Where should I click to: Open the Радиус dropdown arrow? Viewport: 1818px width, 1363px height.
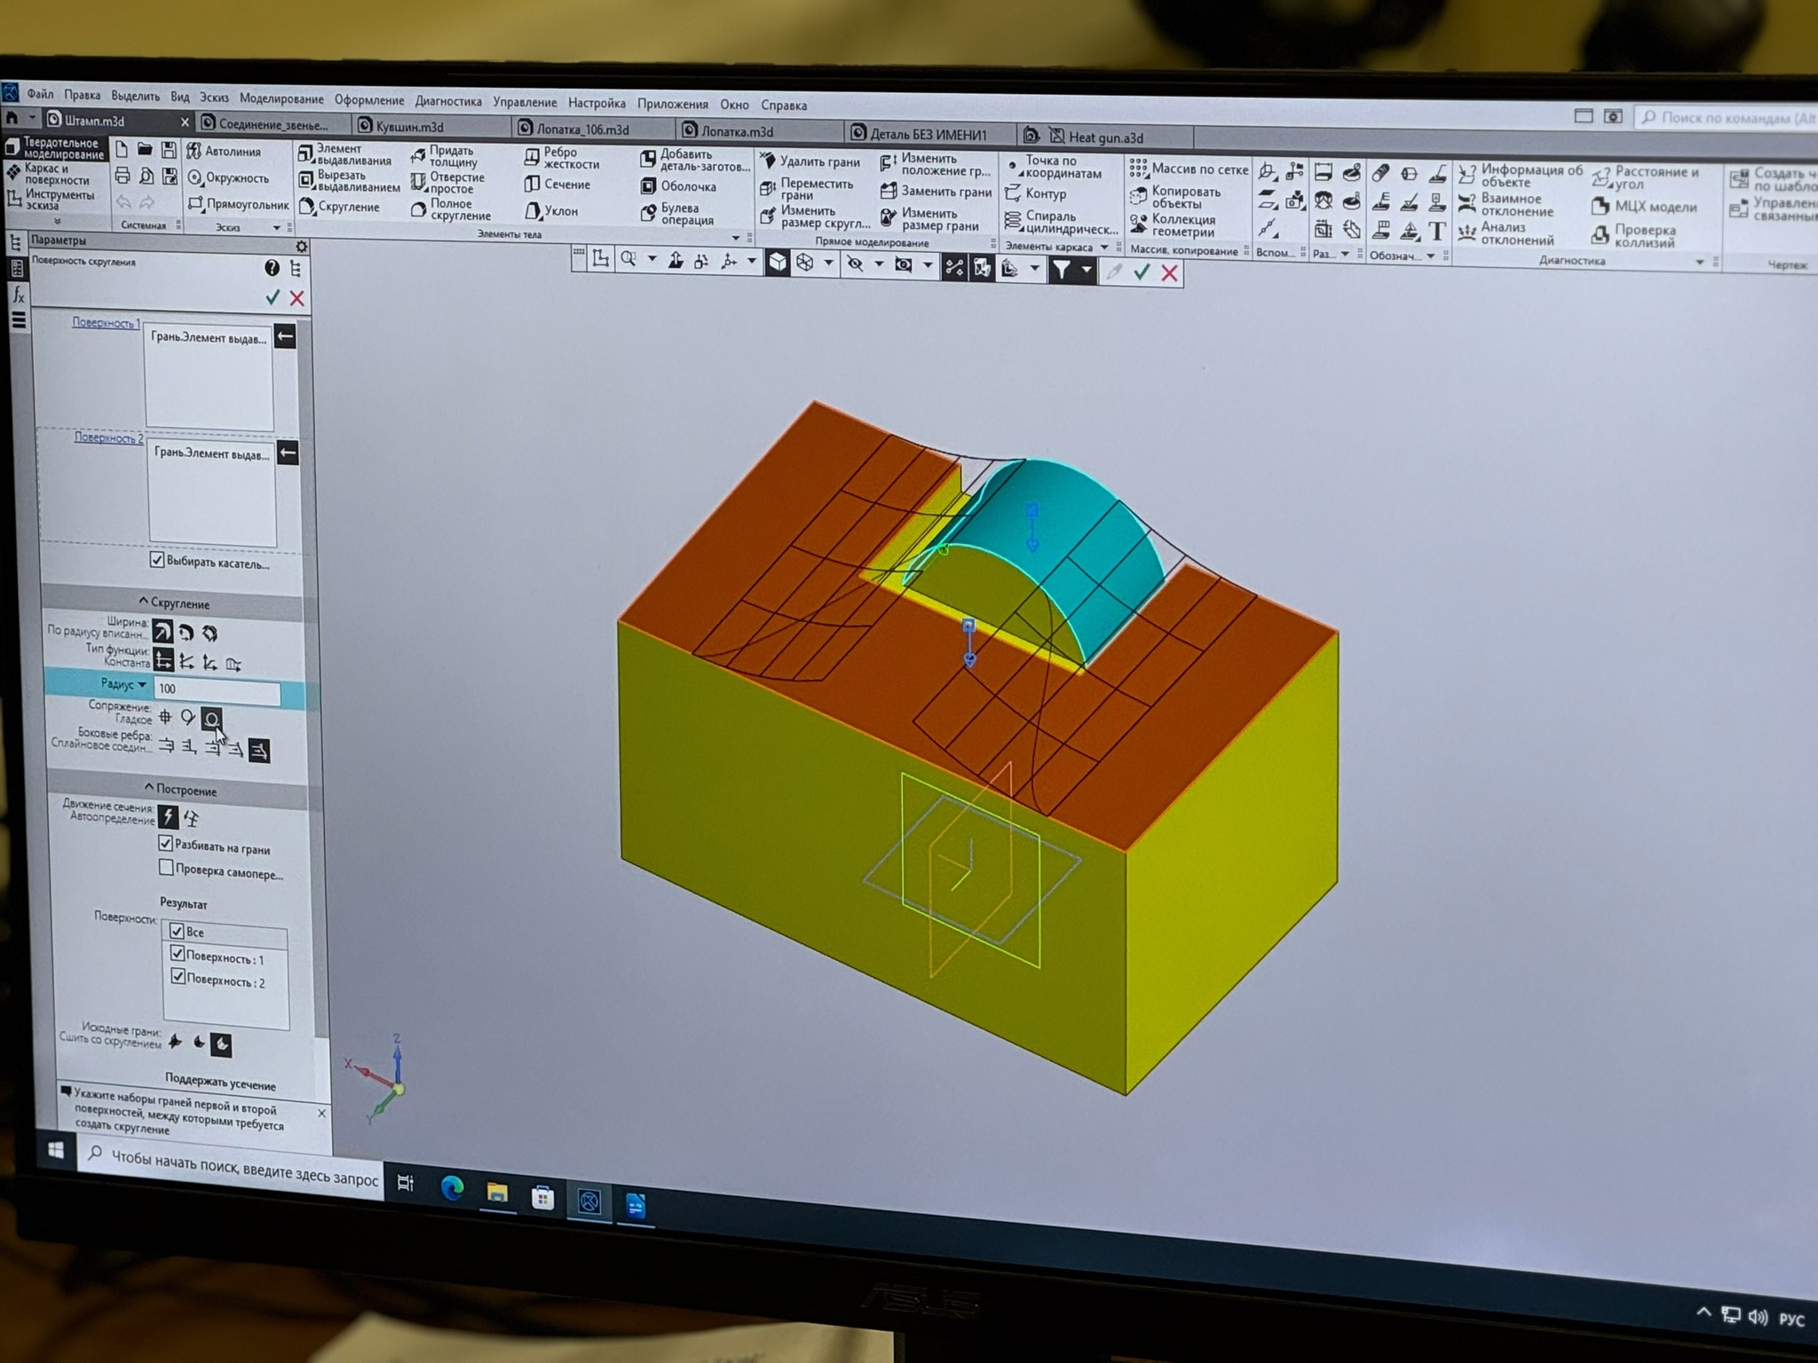[142, 684]
